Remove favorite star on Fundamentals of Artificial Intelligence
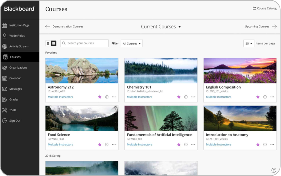 tap(179, 145)
